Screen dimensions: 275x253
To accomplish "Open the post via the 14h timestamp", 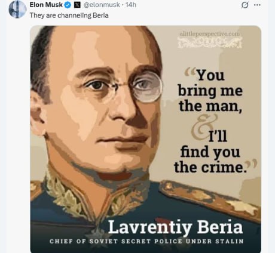I will coord(131,5).
